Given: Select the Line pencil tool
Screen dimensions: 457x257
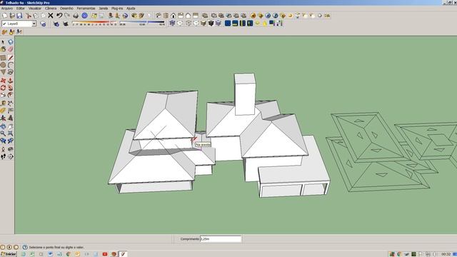Looking at the screenshot, I should tap(11, 58).
